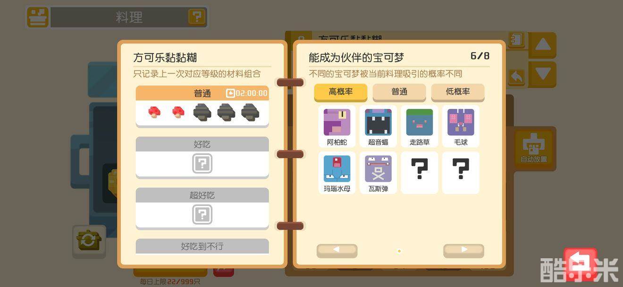Click the cooking pot refresh icon
Viewport: 623px width, 287px height.
88,241
